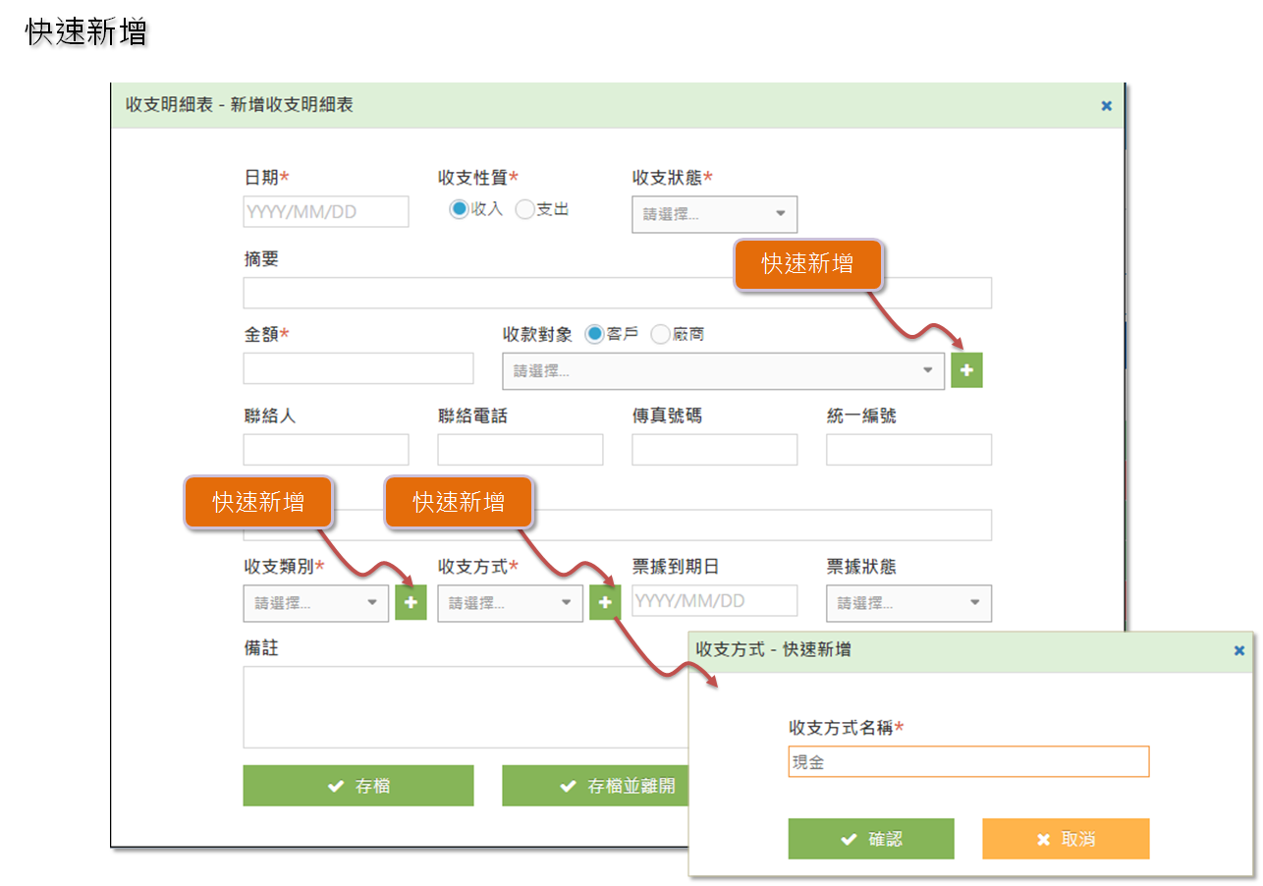Choose 廠商 as the 收款對象
Screen dimensions: 1263x886
pyautogui.click(x=660, y=335)
